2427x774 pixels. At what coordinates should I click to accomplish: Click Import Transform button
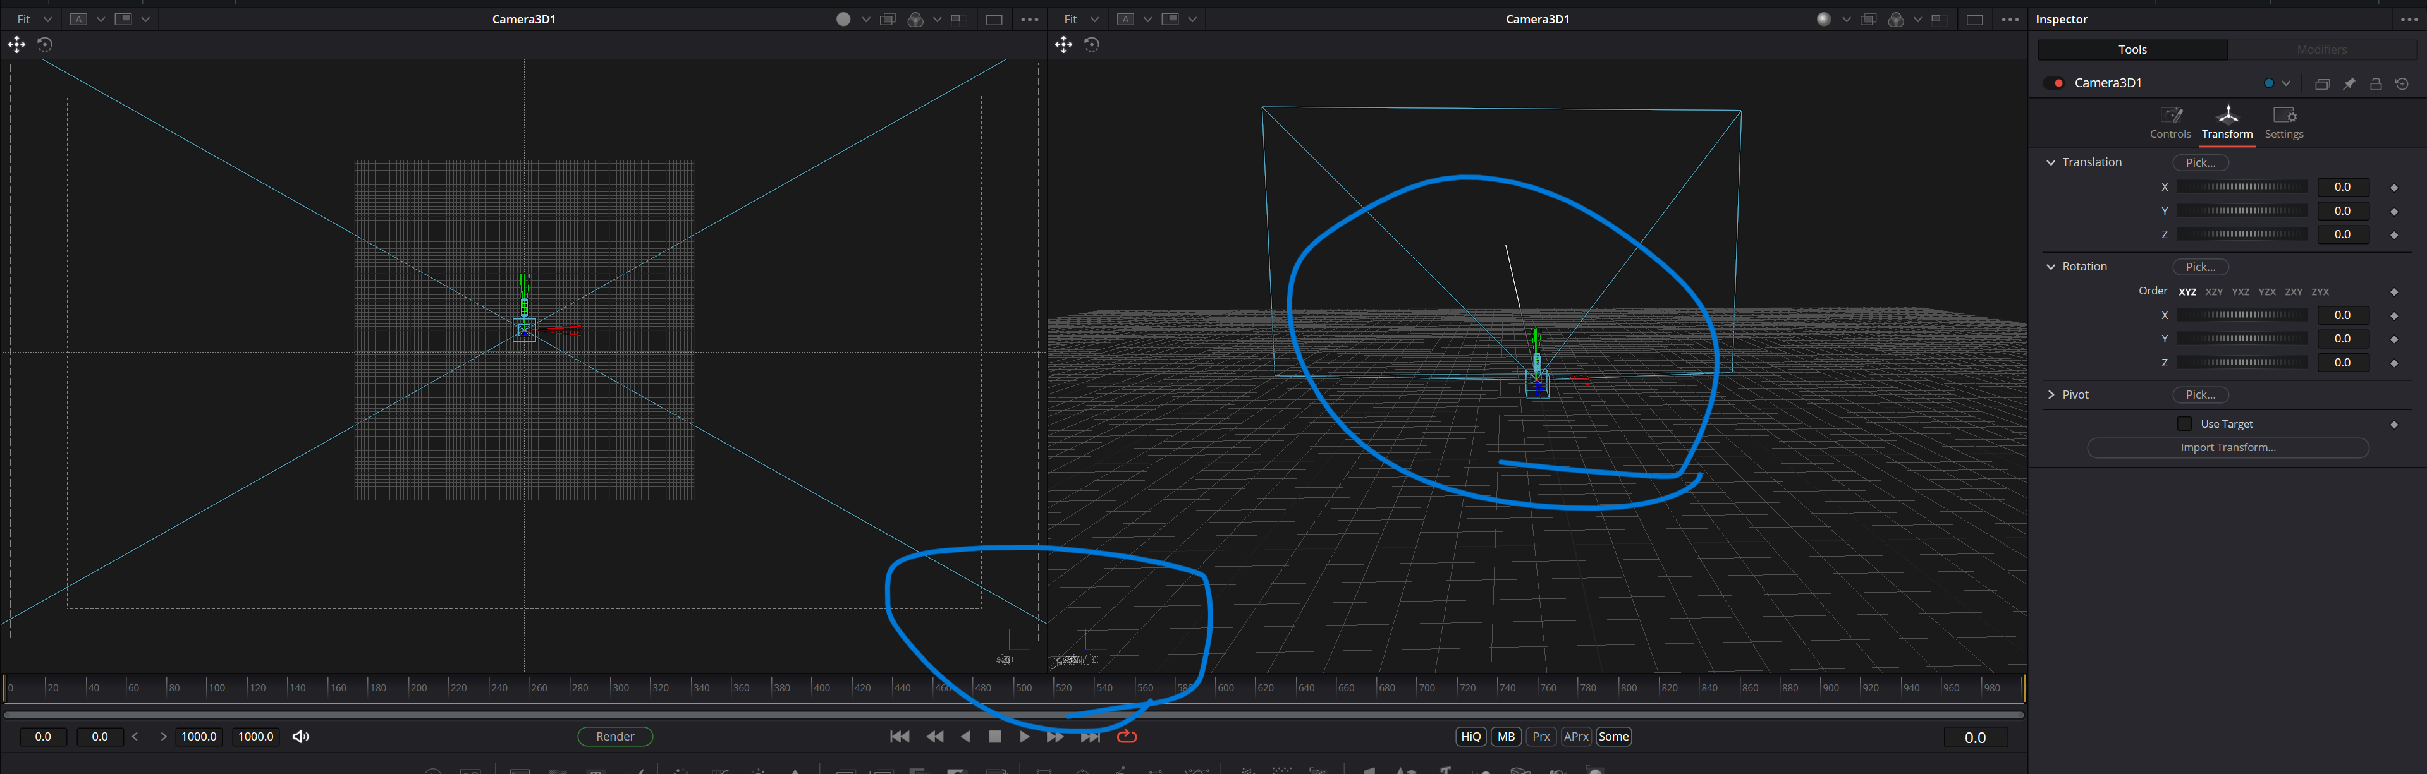click(2227, 448)
